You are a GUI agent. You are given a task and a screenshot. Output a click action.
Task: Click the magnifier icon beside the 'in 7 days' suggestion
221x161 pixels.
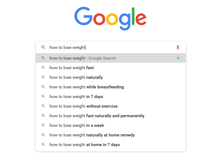[x=43, y=96]
